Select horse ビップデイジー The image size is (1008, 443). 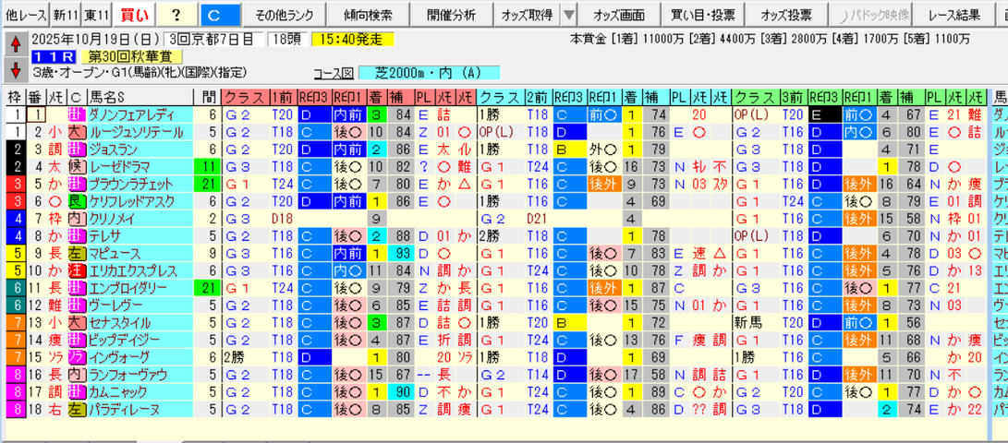[140, 340]
